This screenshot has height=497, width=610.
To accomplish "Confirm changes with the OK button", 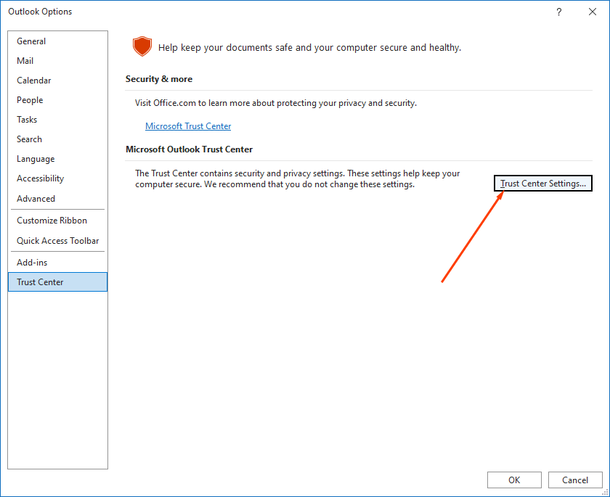I will click(514, 480).
